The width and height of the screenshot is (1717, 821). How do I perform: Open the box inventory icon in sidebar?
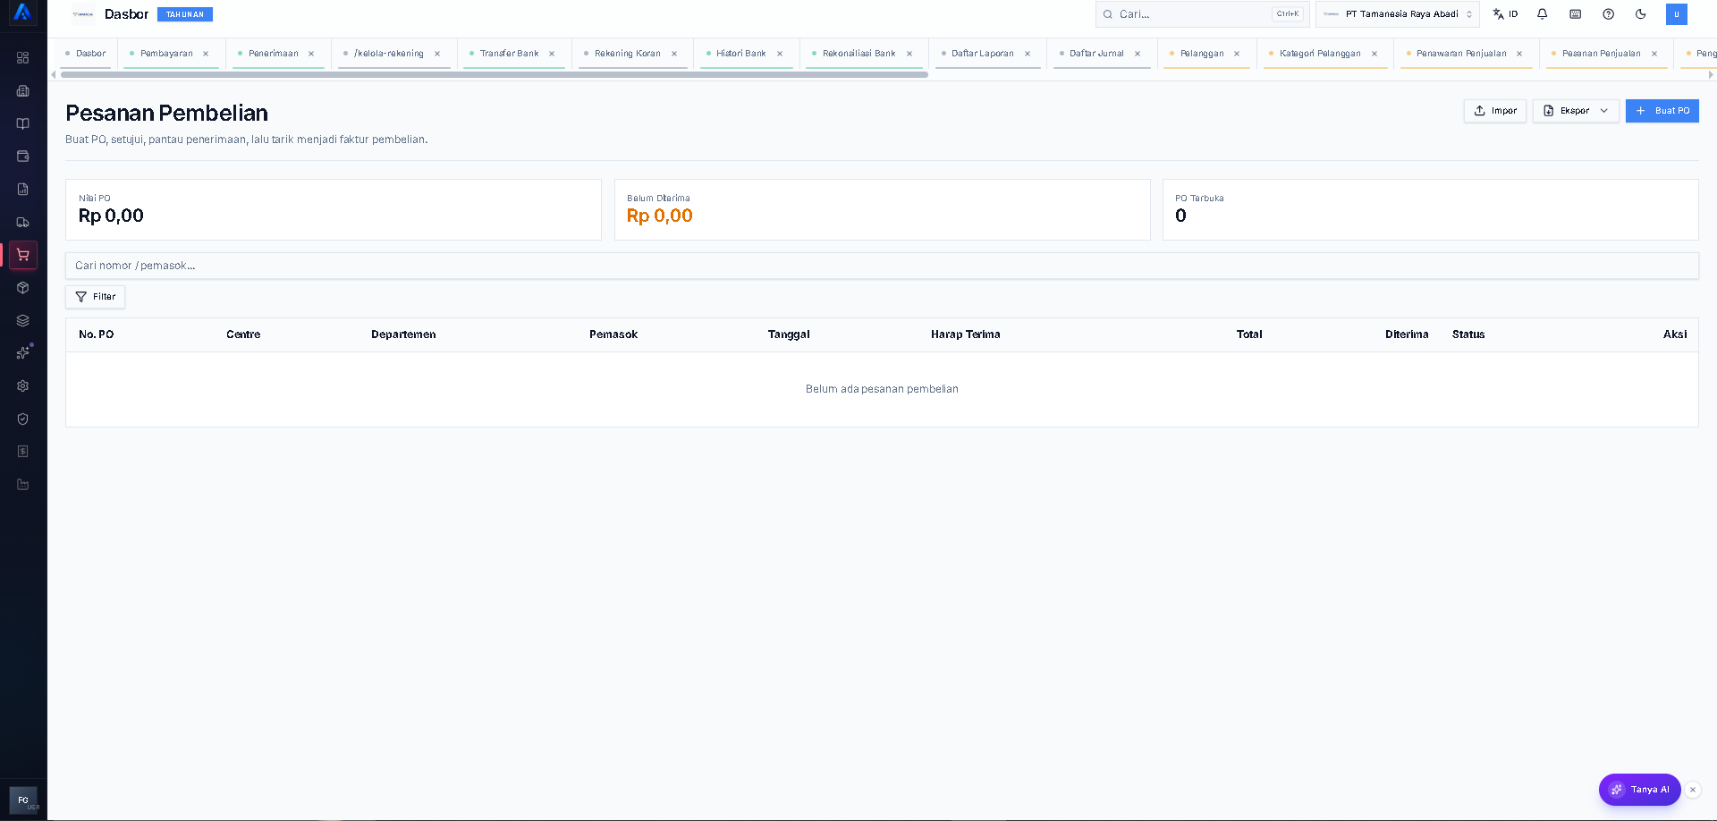click(x=23, y=287)
